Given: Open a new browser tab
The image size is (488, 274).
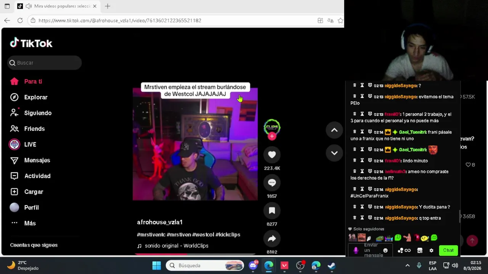Looking at the screenshot, I should [108, 6].
